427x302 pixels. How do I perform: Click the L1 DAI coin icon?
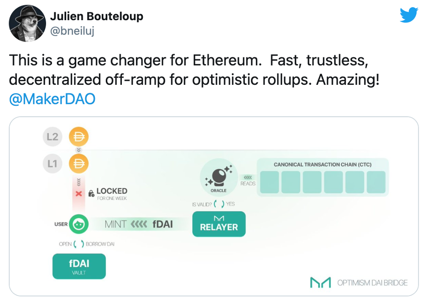coord(79,164)
